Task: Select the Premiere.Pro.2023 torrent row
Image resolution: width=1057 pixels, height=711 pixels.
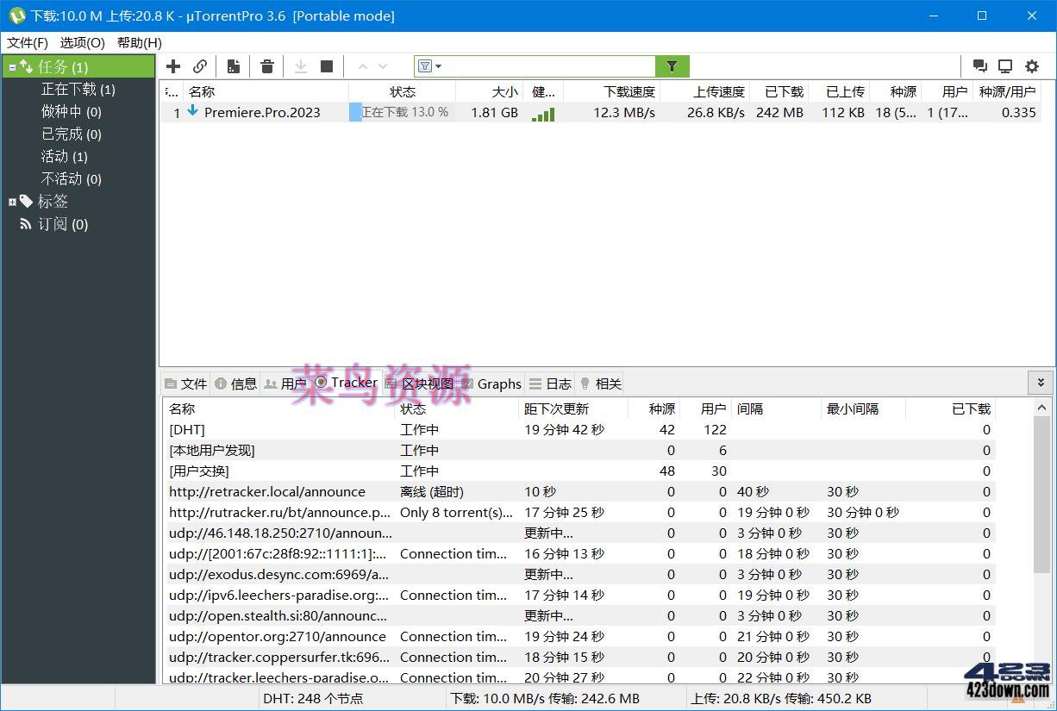Action: (x=267, y=112)
